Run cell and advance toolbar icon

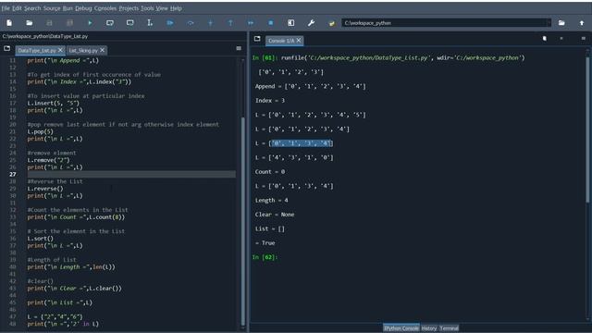pos(129,23)
